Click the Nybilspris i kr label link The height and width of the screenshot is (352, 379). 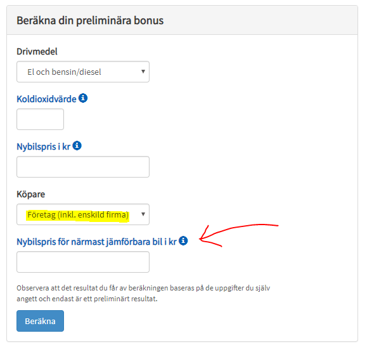(x=44, y=147)
